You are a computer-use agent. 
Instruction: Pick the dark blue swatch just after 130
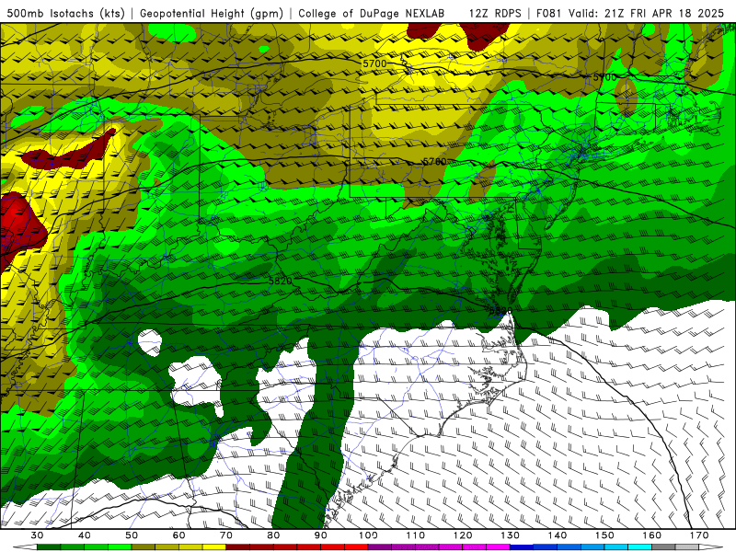[x=522, y=547]
